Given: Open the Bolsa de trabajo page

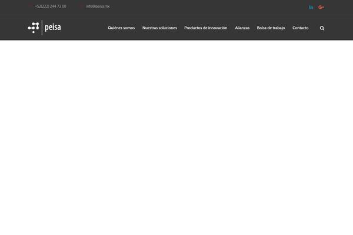Looking at the screenshot, I should 271,28.
